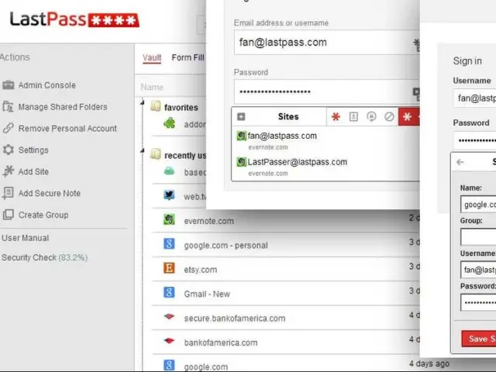Open Admin Console in Actions sidebar

[46, 85]
